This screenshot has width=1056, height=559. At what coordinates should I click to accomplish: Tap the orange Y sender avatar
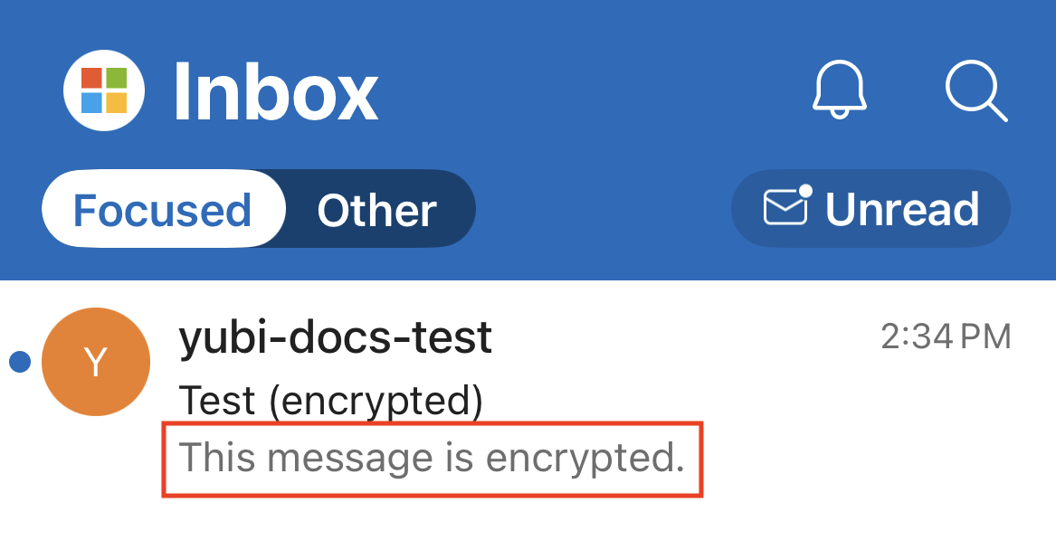coord(96,362)
